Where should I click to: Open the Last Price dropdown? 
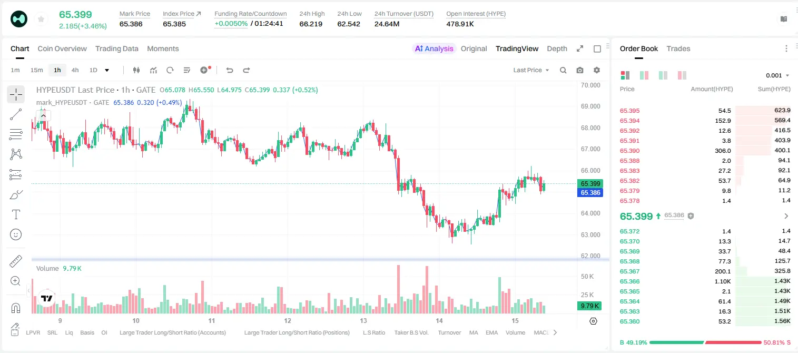[531, 70]
